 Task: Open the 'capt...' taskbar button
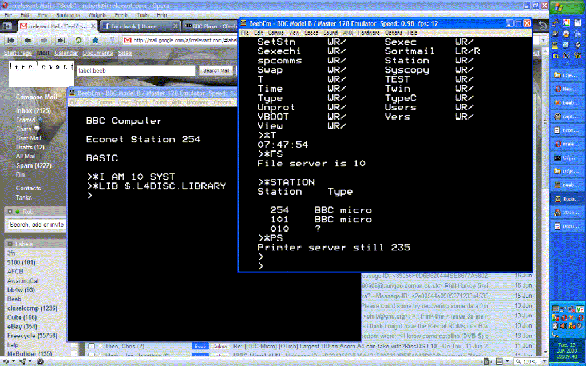coord(567,117)
